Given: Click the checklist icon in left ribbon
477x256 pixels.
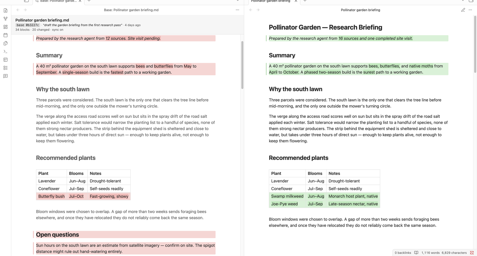Looking at the screenshot, I should 5,68.
